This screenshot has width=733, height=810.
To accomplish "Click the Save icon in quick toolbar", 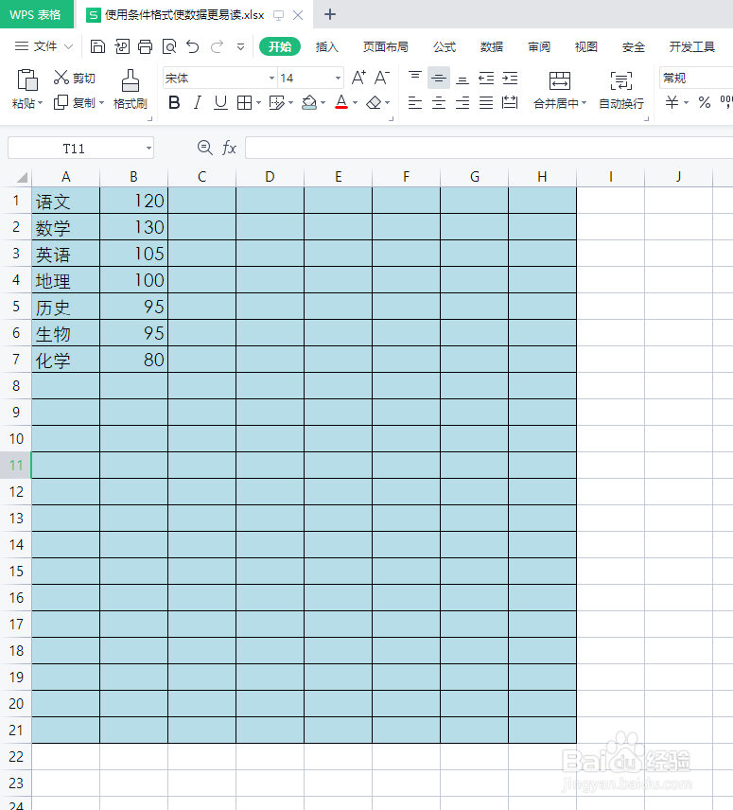I will (x=97, y=46).
